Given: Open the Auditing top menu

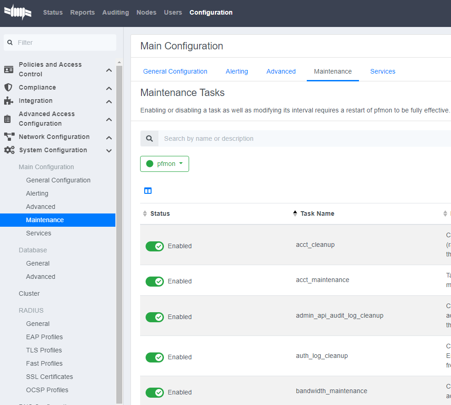Looking at the screenshot, I should pyautogui.click(x=115, y=12).
